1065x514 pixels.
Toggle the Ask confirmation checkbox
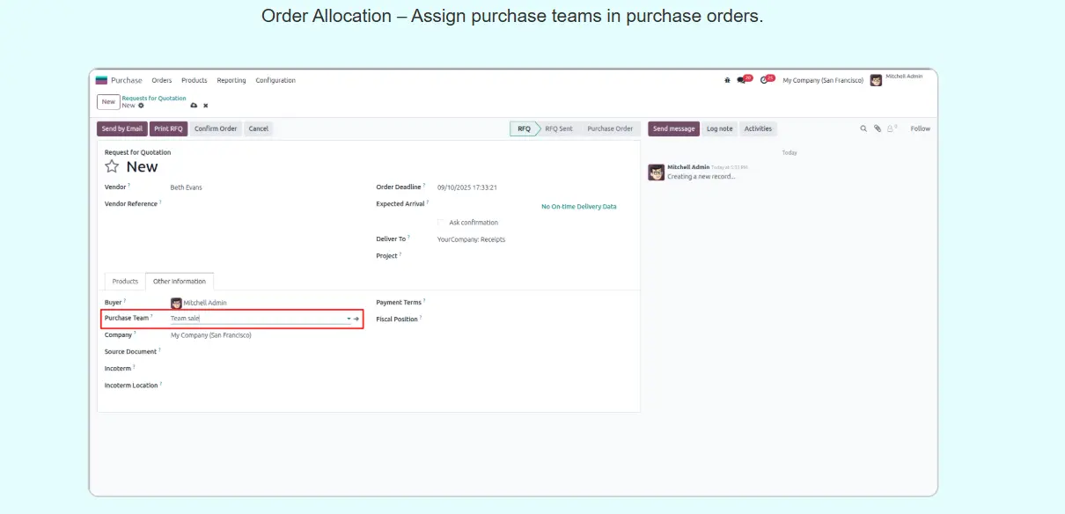(441, 223)
